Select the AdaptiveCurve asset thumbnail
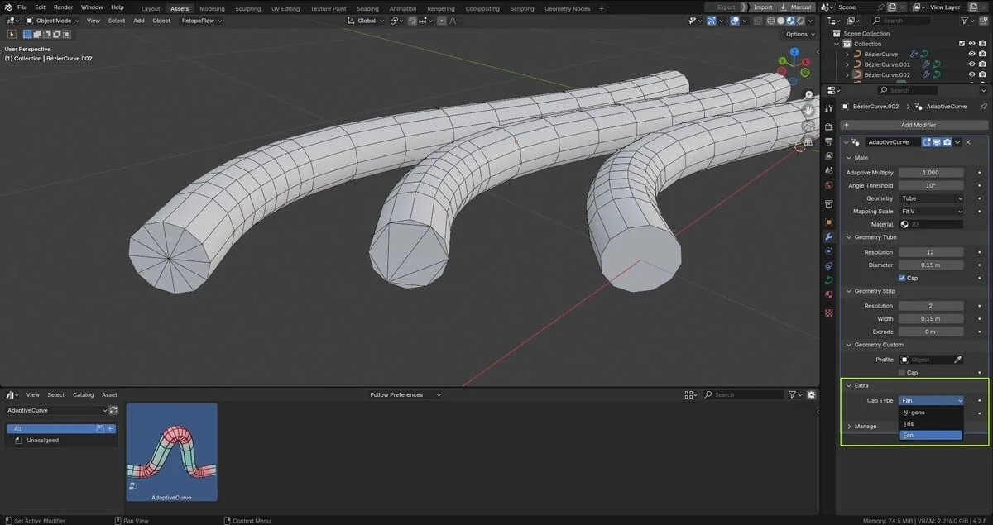 coord(171,451)
